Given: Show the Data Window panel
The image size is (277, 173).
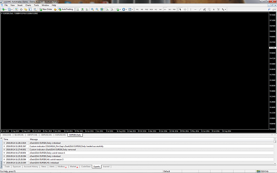Looking at the screenshot, I should point(21,9).
